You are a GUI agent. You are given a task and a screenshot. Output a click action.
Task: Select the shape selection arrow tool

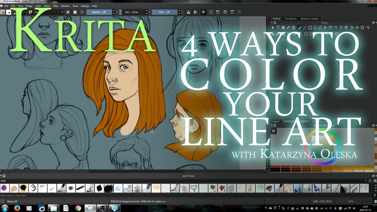point(273,27)
